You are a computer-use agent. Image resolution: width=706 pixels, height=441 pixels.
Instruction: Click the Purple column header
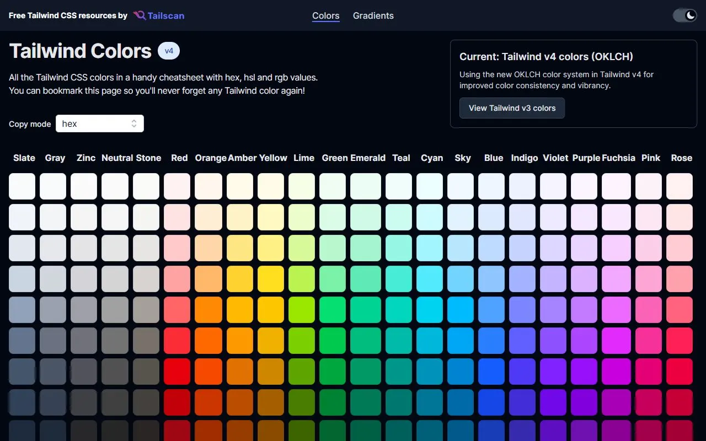tap(586, 158)
